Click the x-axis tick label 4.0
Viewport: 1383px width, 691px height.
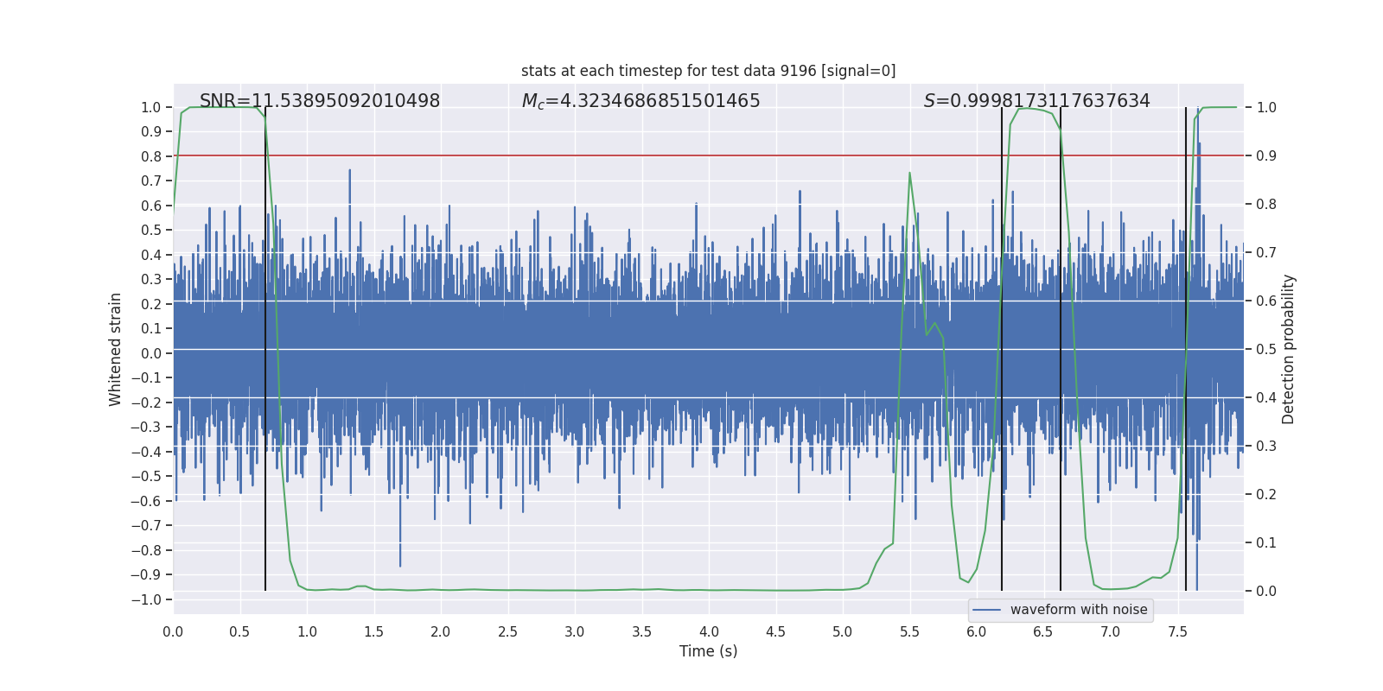click(x=709, y=631)
